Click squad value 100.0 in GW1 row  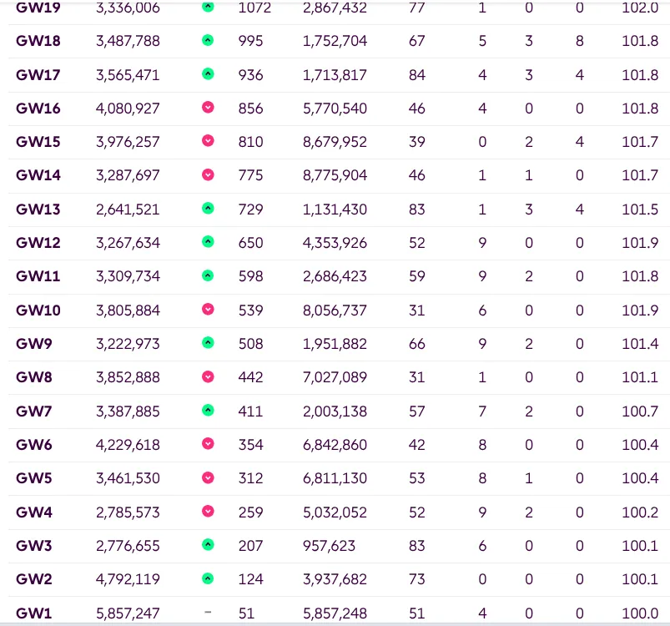[x=640, y=613]
